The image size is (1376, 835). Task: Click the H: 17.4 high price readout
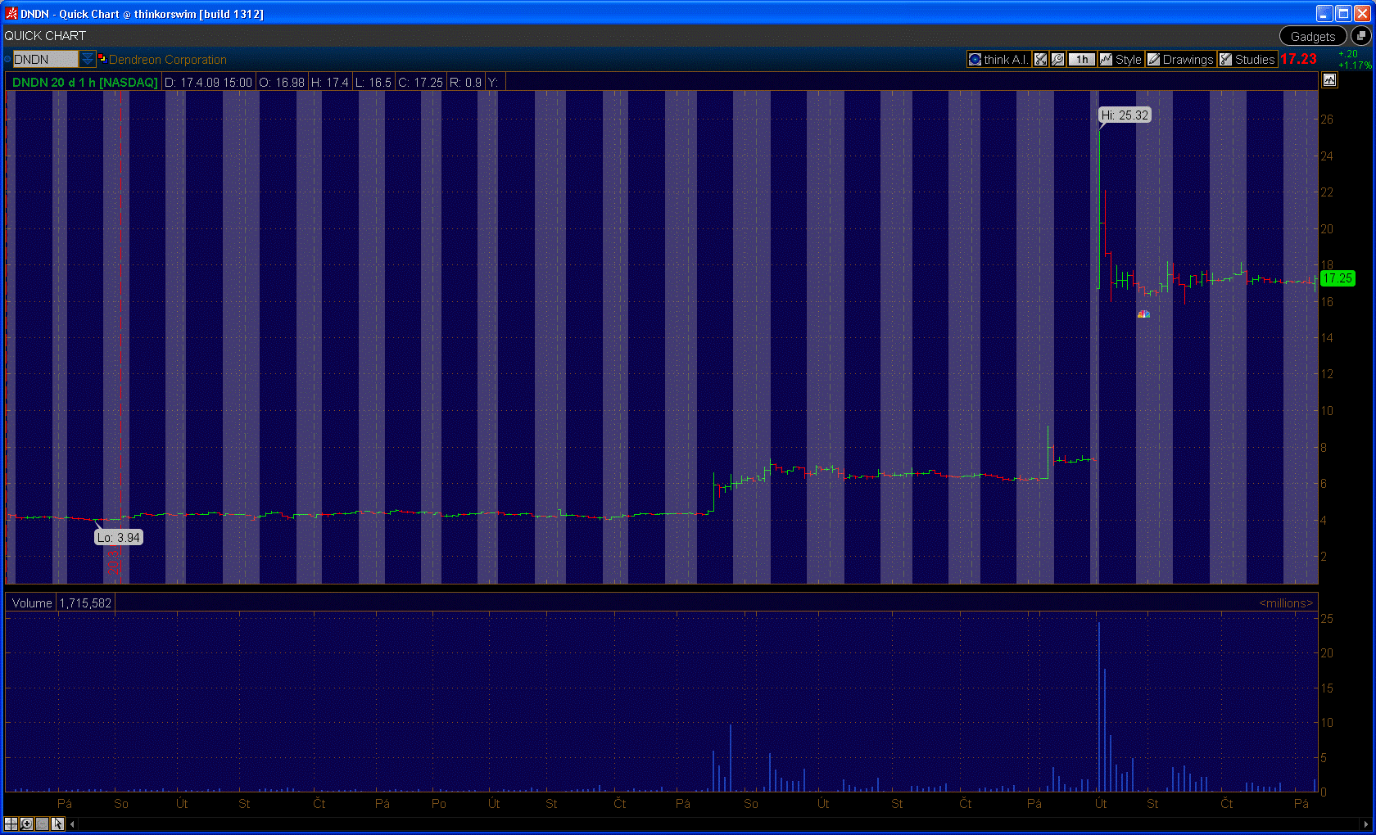(x=330, y=82)
